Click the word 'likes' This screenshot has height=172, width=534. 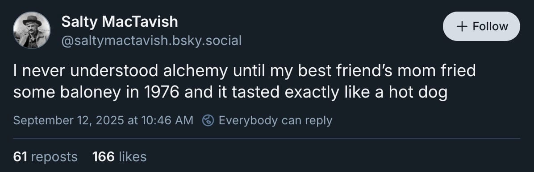click(133, 157)
